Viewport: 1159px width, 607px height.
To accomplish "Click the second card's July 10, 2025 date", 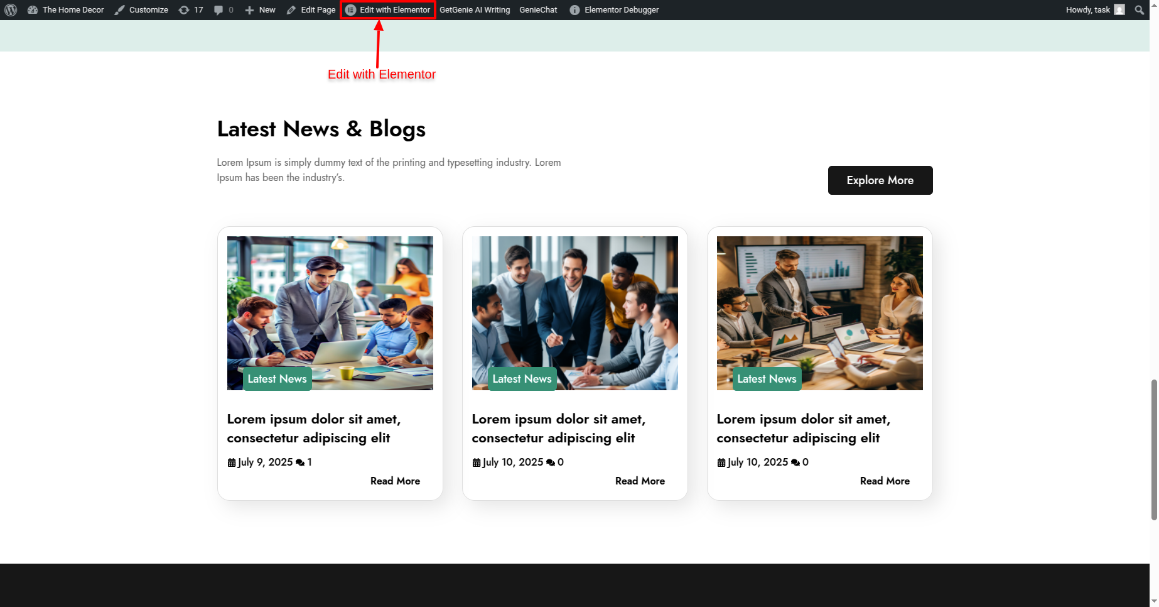I will [513, 462].
